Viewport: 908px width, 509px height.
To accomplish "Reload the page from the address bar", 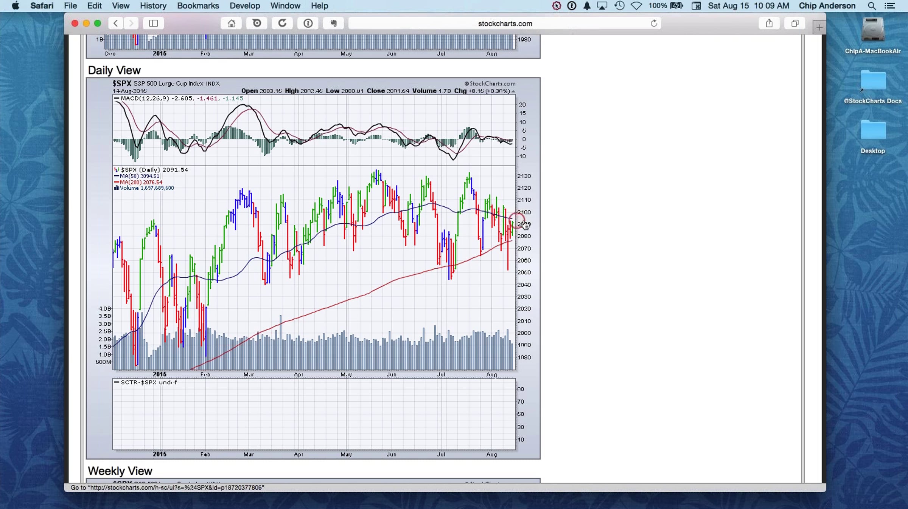I will (654, 23).
